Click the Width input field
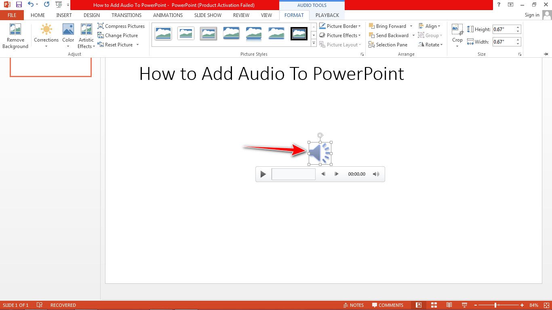552x310 pixels. [x=503, y=42]
